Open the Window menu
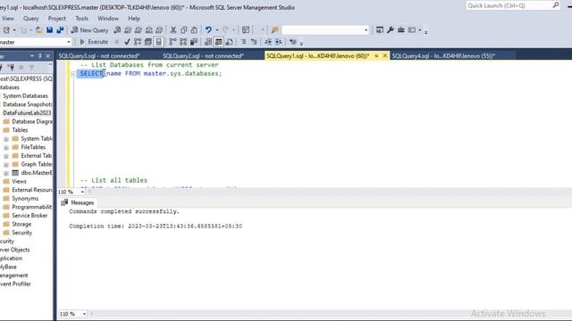 coord(108,18)
